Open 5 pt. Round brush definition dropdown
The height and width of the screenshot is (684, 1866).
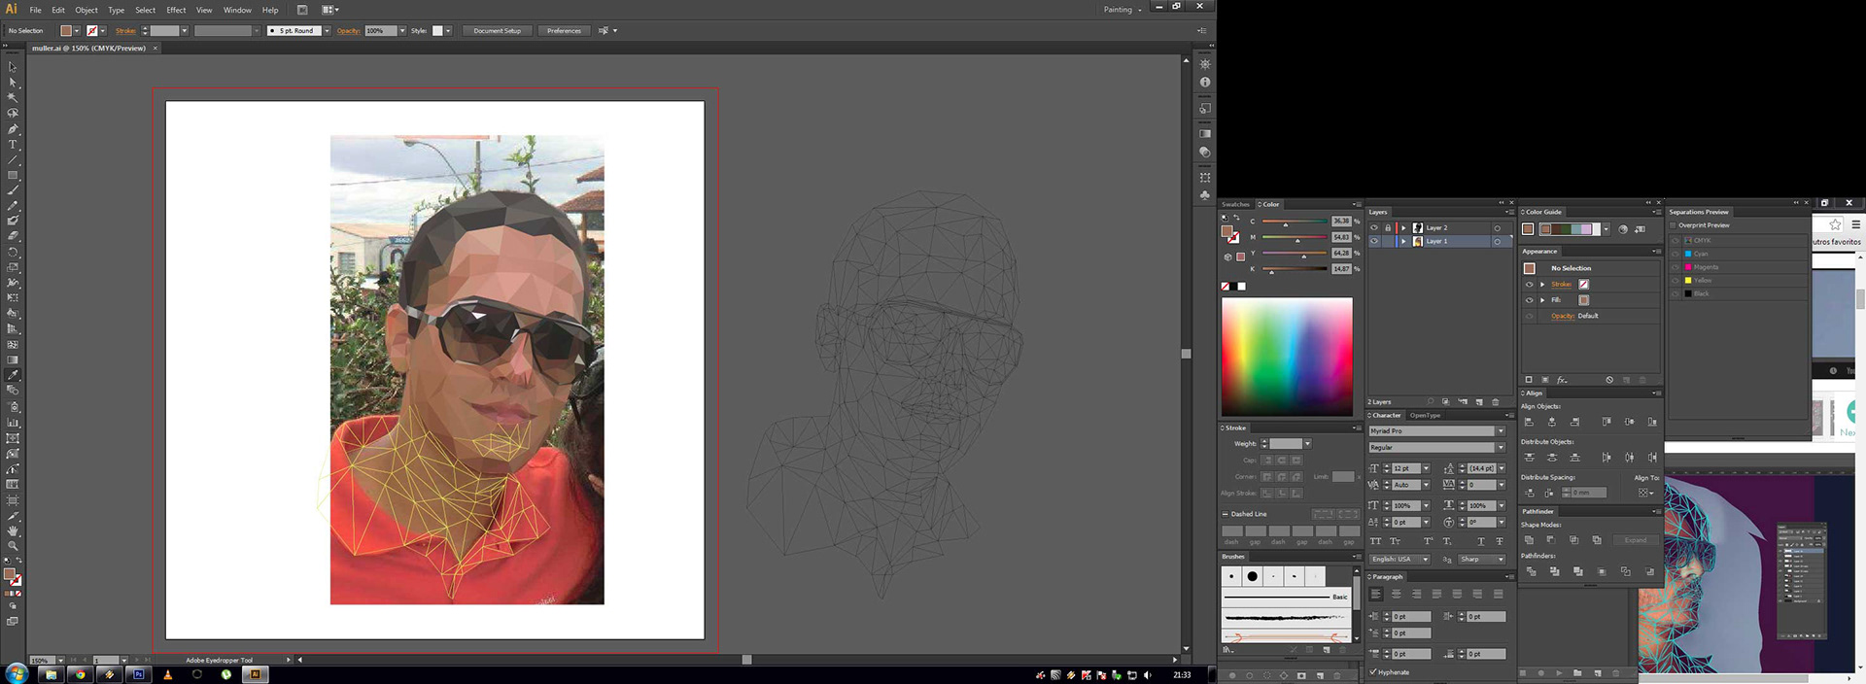[327, 31]
